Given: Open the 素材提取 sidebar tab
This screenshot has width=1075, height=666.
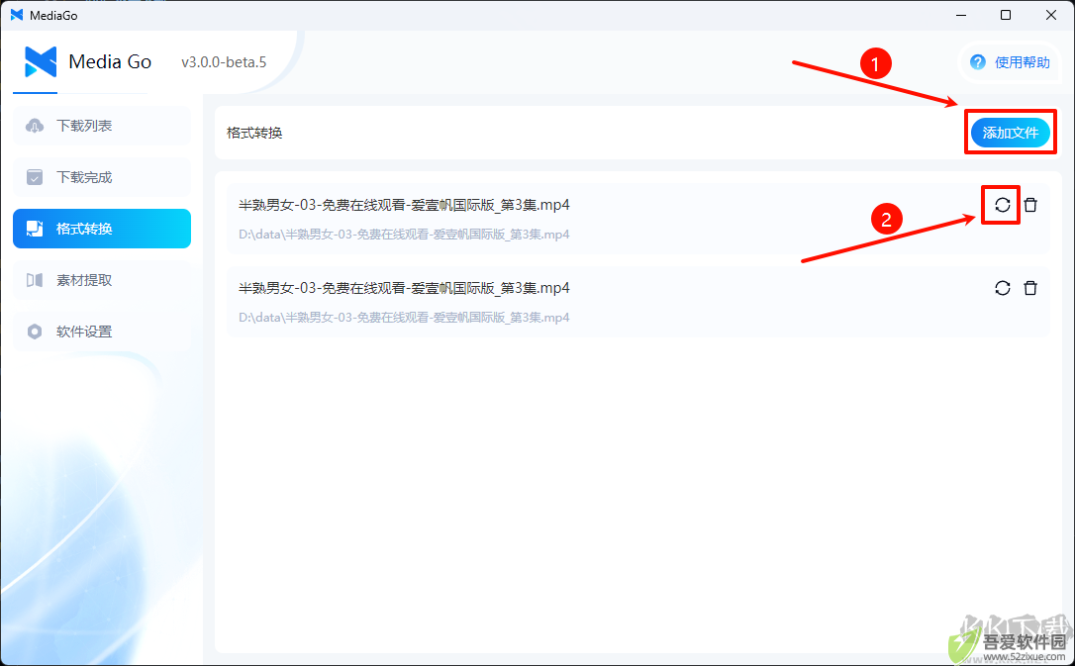Looking at the screenshot, I should pos(102,279).
